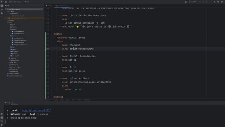This screenshot has height=127, width=225.
Task: Expand the types folder
Action: click(9, 47)
